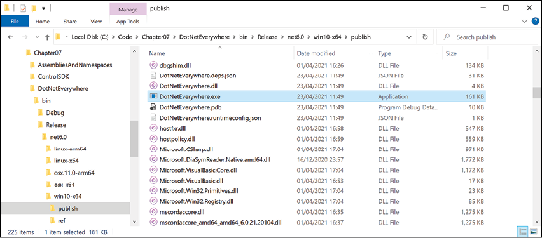This screenshot has width=542, height=238.
Task: Click the linux-arm64 folder icon
Action: [x=48, y=149]
